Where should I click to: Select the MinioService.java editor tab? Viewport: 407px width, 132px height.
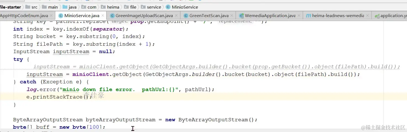pos(82,16)
